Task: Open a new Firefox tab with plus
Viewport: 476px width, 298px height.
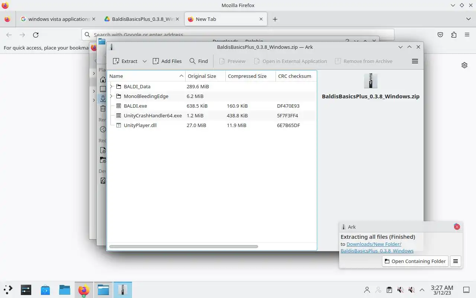Action: coord(275,19)
